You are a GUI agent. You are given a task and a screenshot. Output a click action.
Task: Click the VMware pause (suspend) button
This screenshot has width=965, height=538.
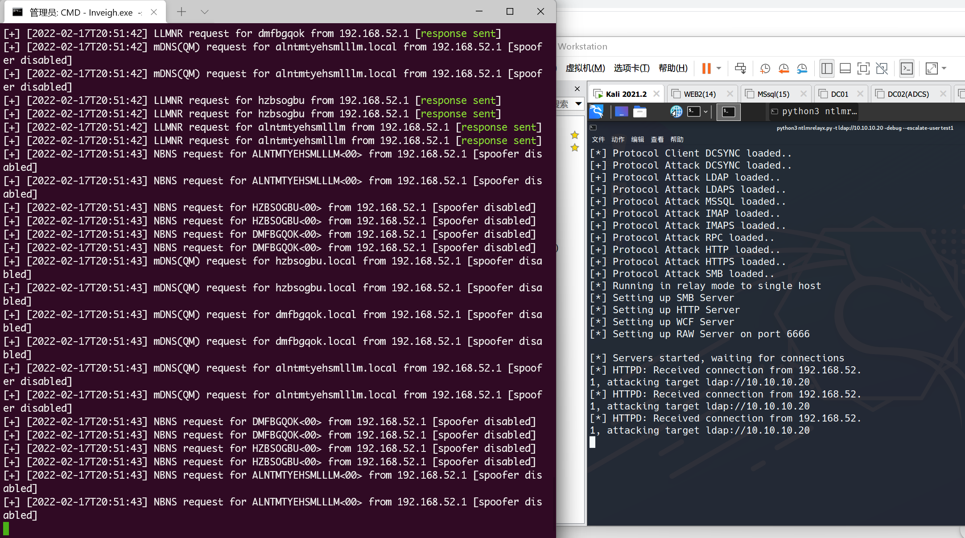click(x=706, y=68)
